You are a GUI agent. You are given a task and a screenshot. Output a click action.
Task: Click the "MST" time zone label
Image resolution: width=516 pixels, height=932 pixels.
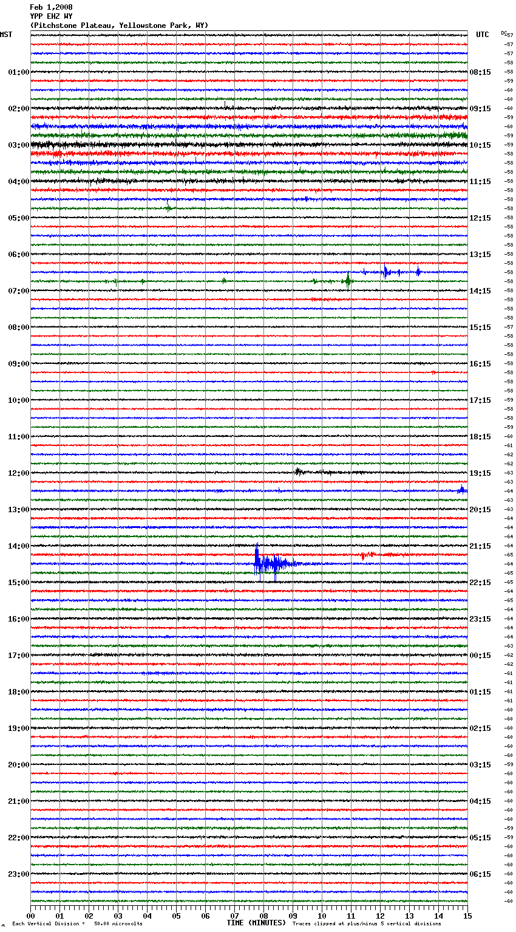(x=6, y=35)
